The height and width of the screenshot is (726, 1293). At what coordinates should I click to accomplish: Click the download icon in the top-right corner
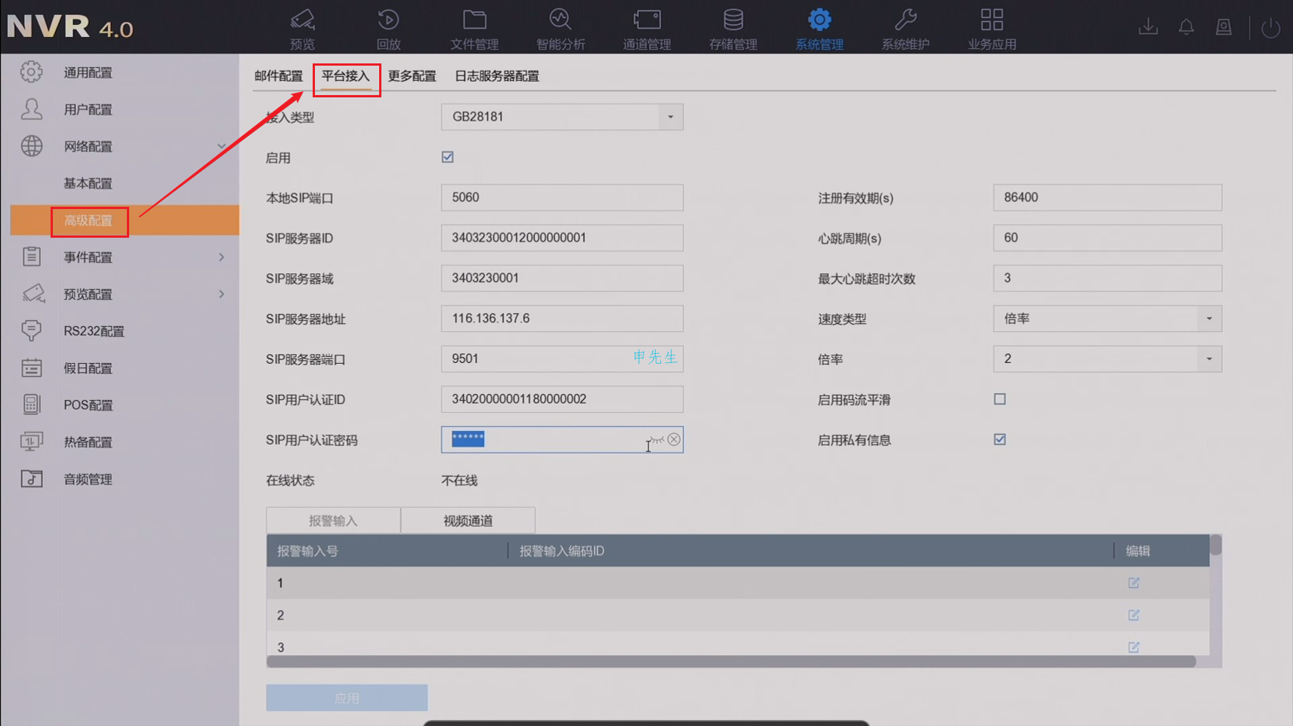[x=1148, y=26]
